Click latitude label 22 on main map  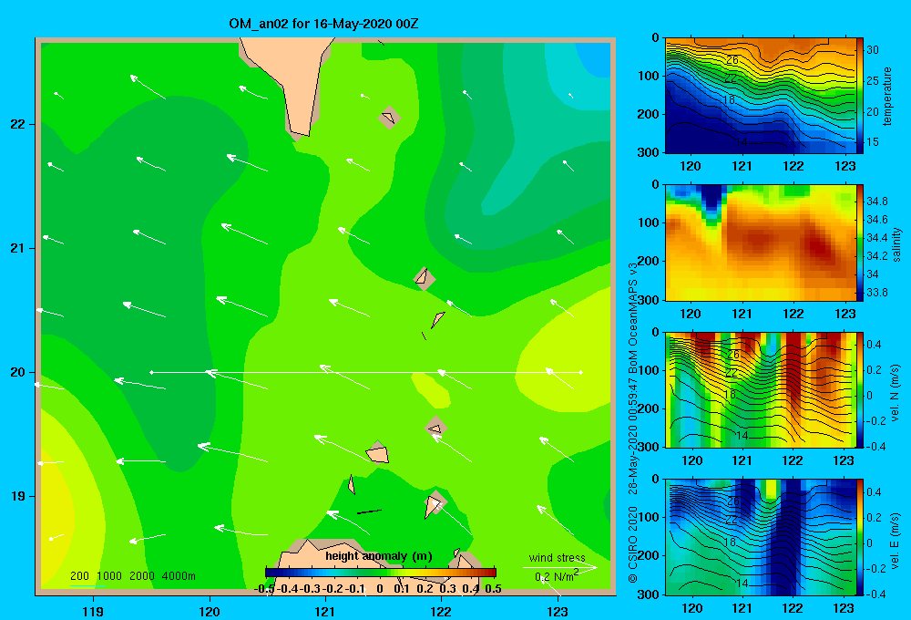18,124
